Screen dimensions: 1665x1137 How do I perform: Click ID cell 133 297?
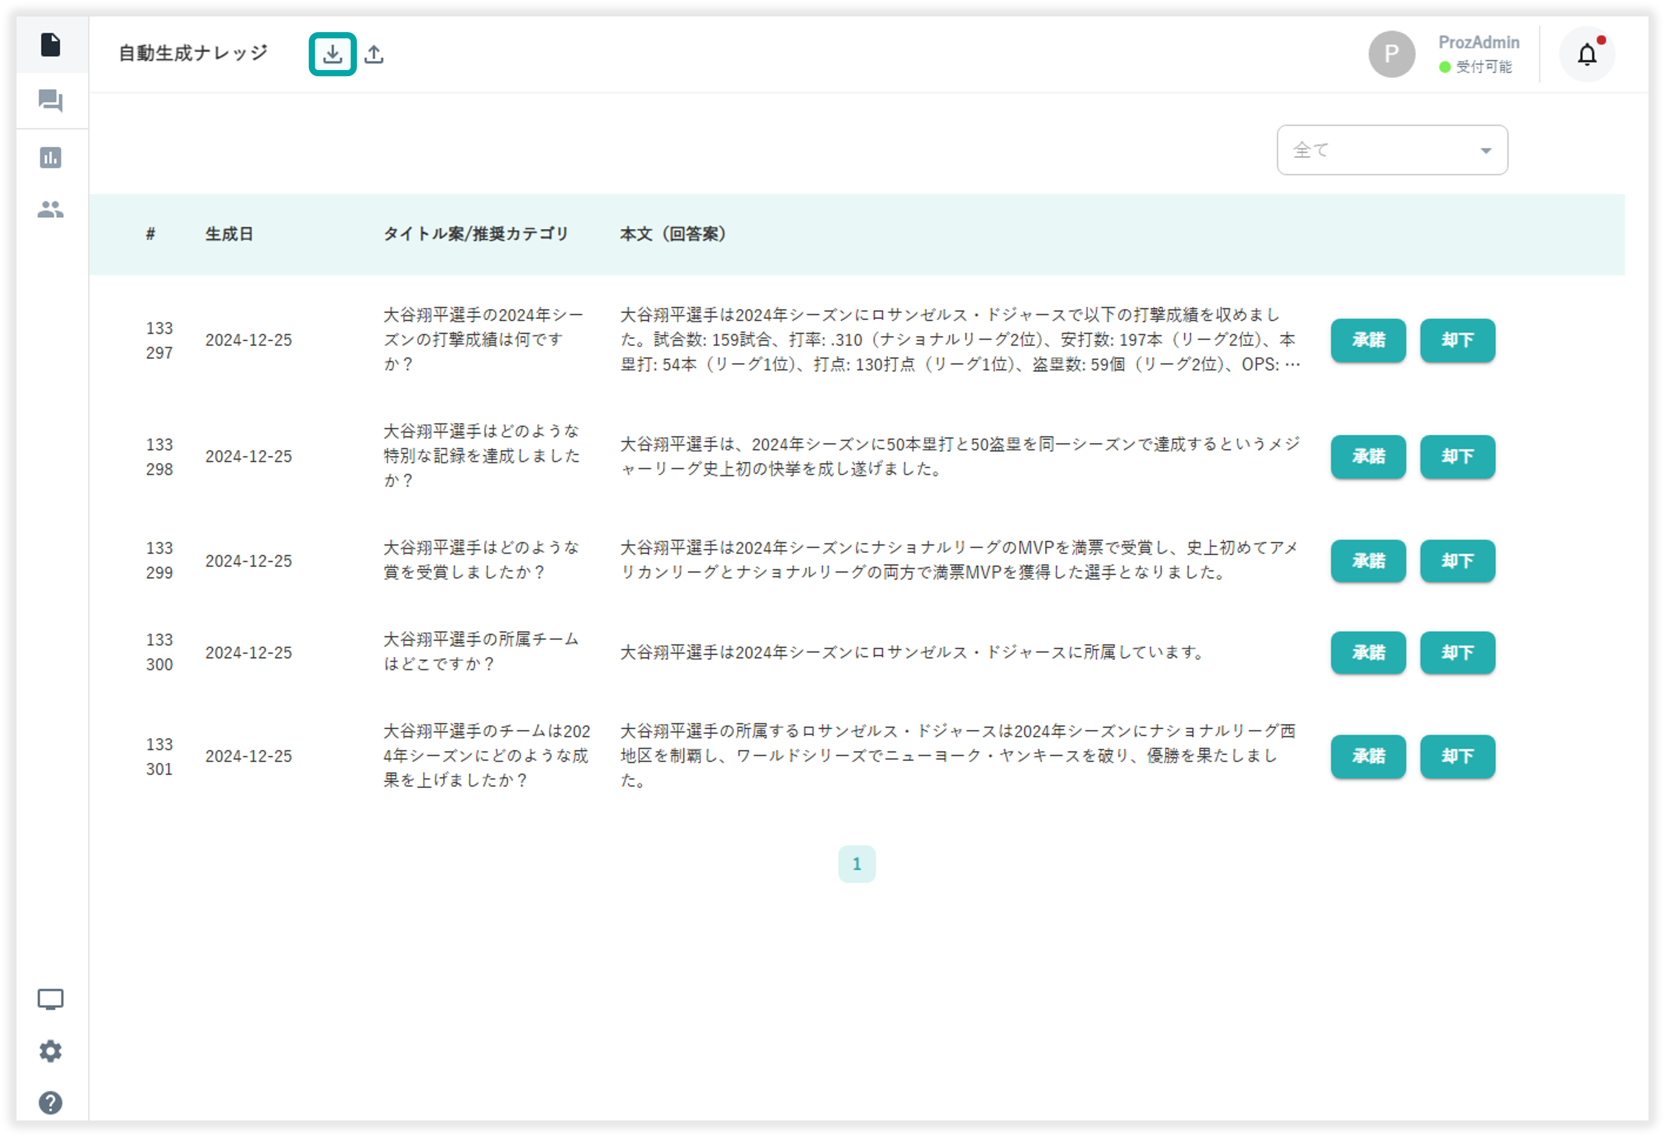pyautogui.click(x=159, y=340)
